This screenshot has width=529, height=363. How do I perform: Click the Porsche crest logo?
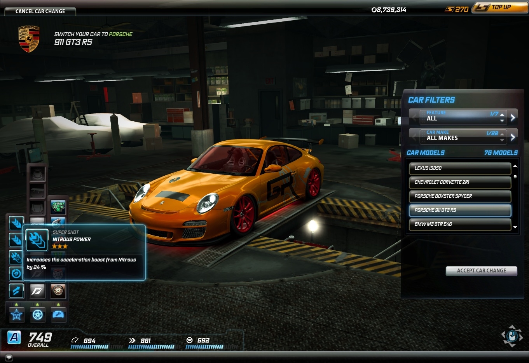29,39
